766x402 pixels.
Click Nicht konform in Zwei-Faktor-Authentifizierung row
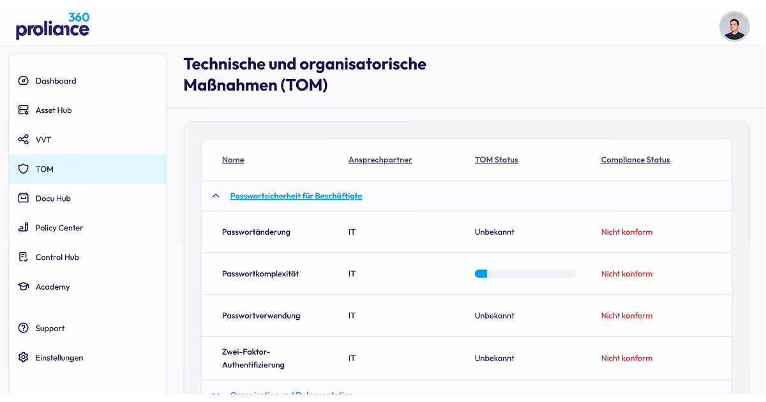pos(627,359)
